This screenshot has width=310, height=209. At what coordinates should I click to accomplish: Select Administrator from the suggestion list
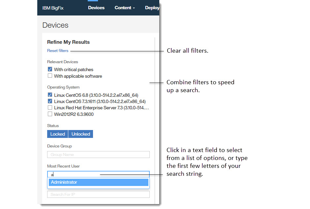tap(98, 182)
